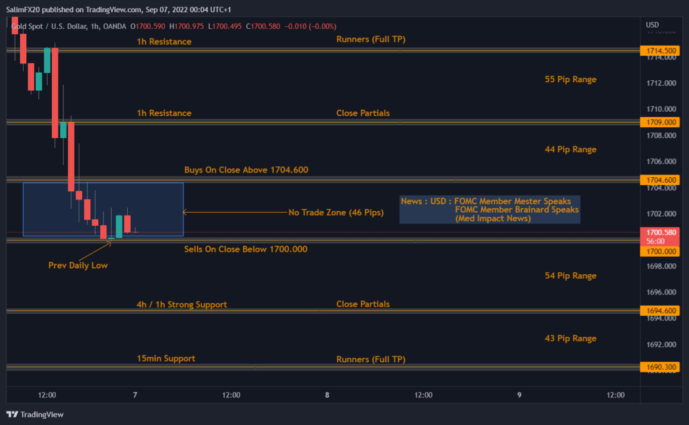Click the FOMC news annotation box
Screen dimensions: 689x425
(489, 209)
